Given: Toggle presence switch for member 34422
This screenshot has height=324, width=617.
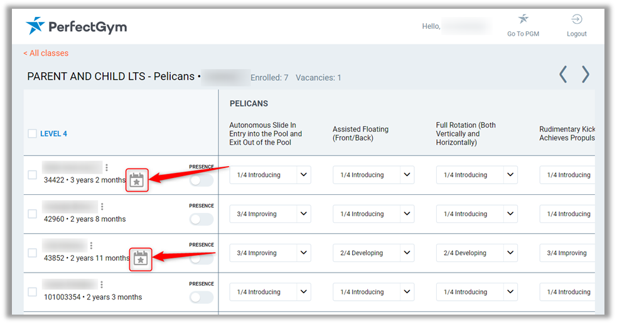Looking at the screenshot, I should click(x=201, y=180).
